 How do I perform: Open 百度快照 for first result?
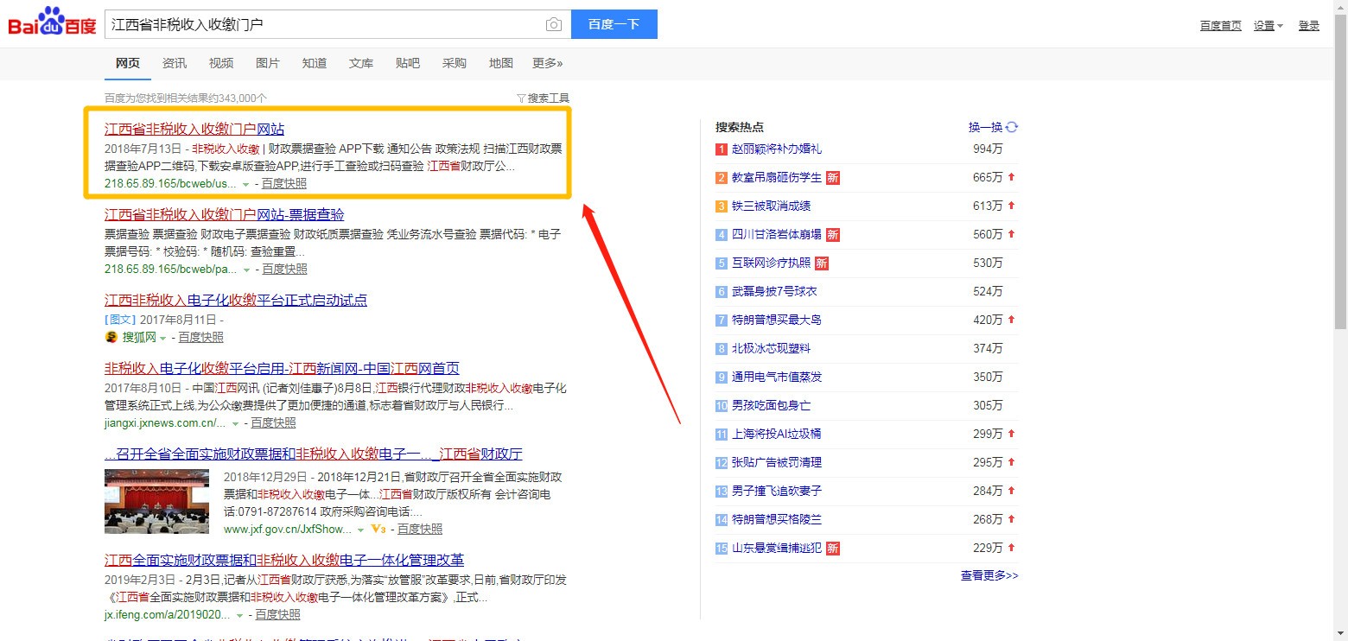284,184
